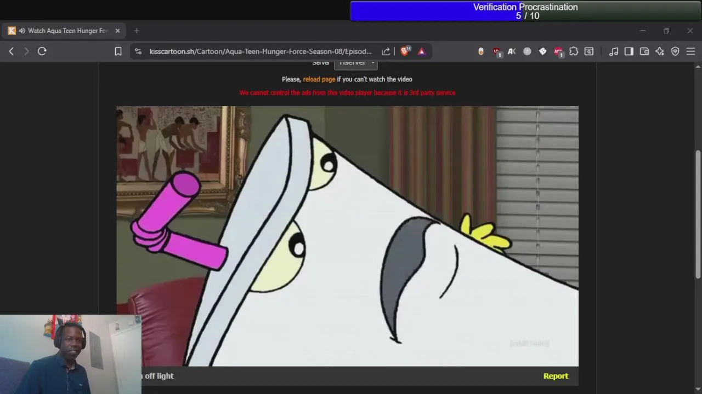
Task: Open the Brave Rewards triangle icon
Action: [x=422, y=51]
